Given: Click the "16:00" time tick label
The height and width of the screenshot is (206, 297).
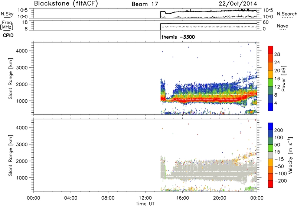Looking at the screenshot, I should [x=182, y=198].
